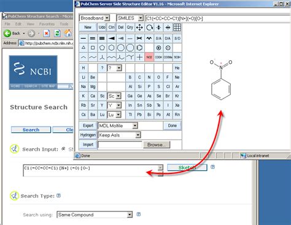Open the Lu lanthanide dropdown
The image size is (291, 225).
pos(118,114)
